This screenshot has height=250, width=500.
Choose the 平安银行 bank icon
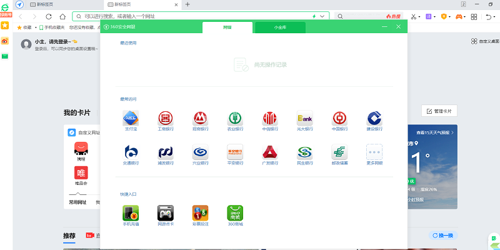point(235,152)
